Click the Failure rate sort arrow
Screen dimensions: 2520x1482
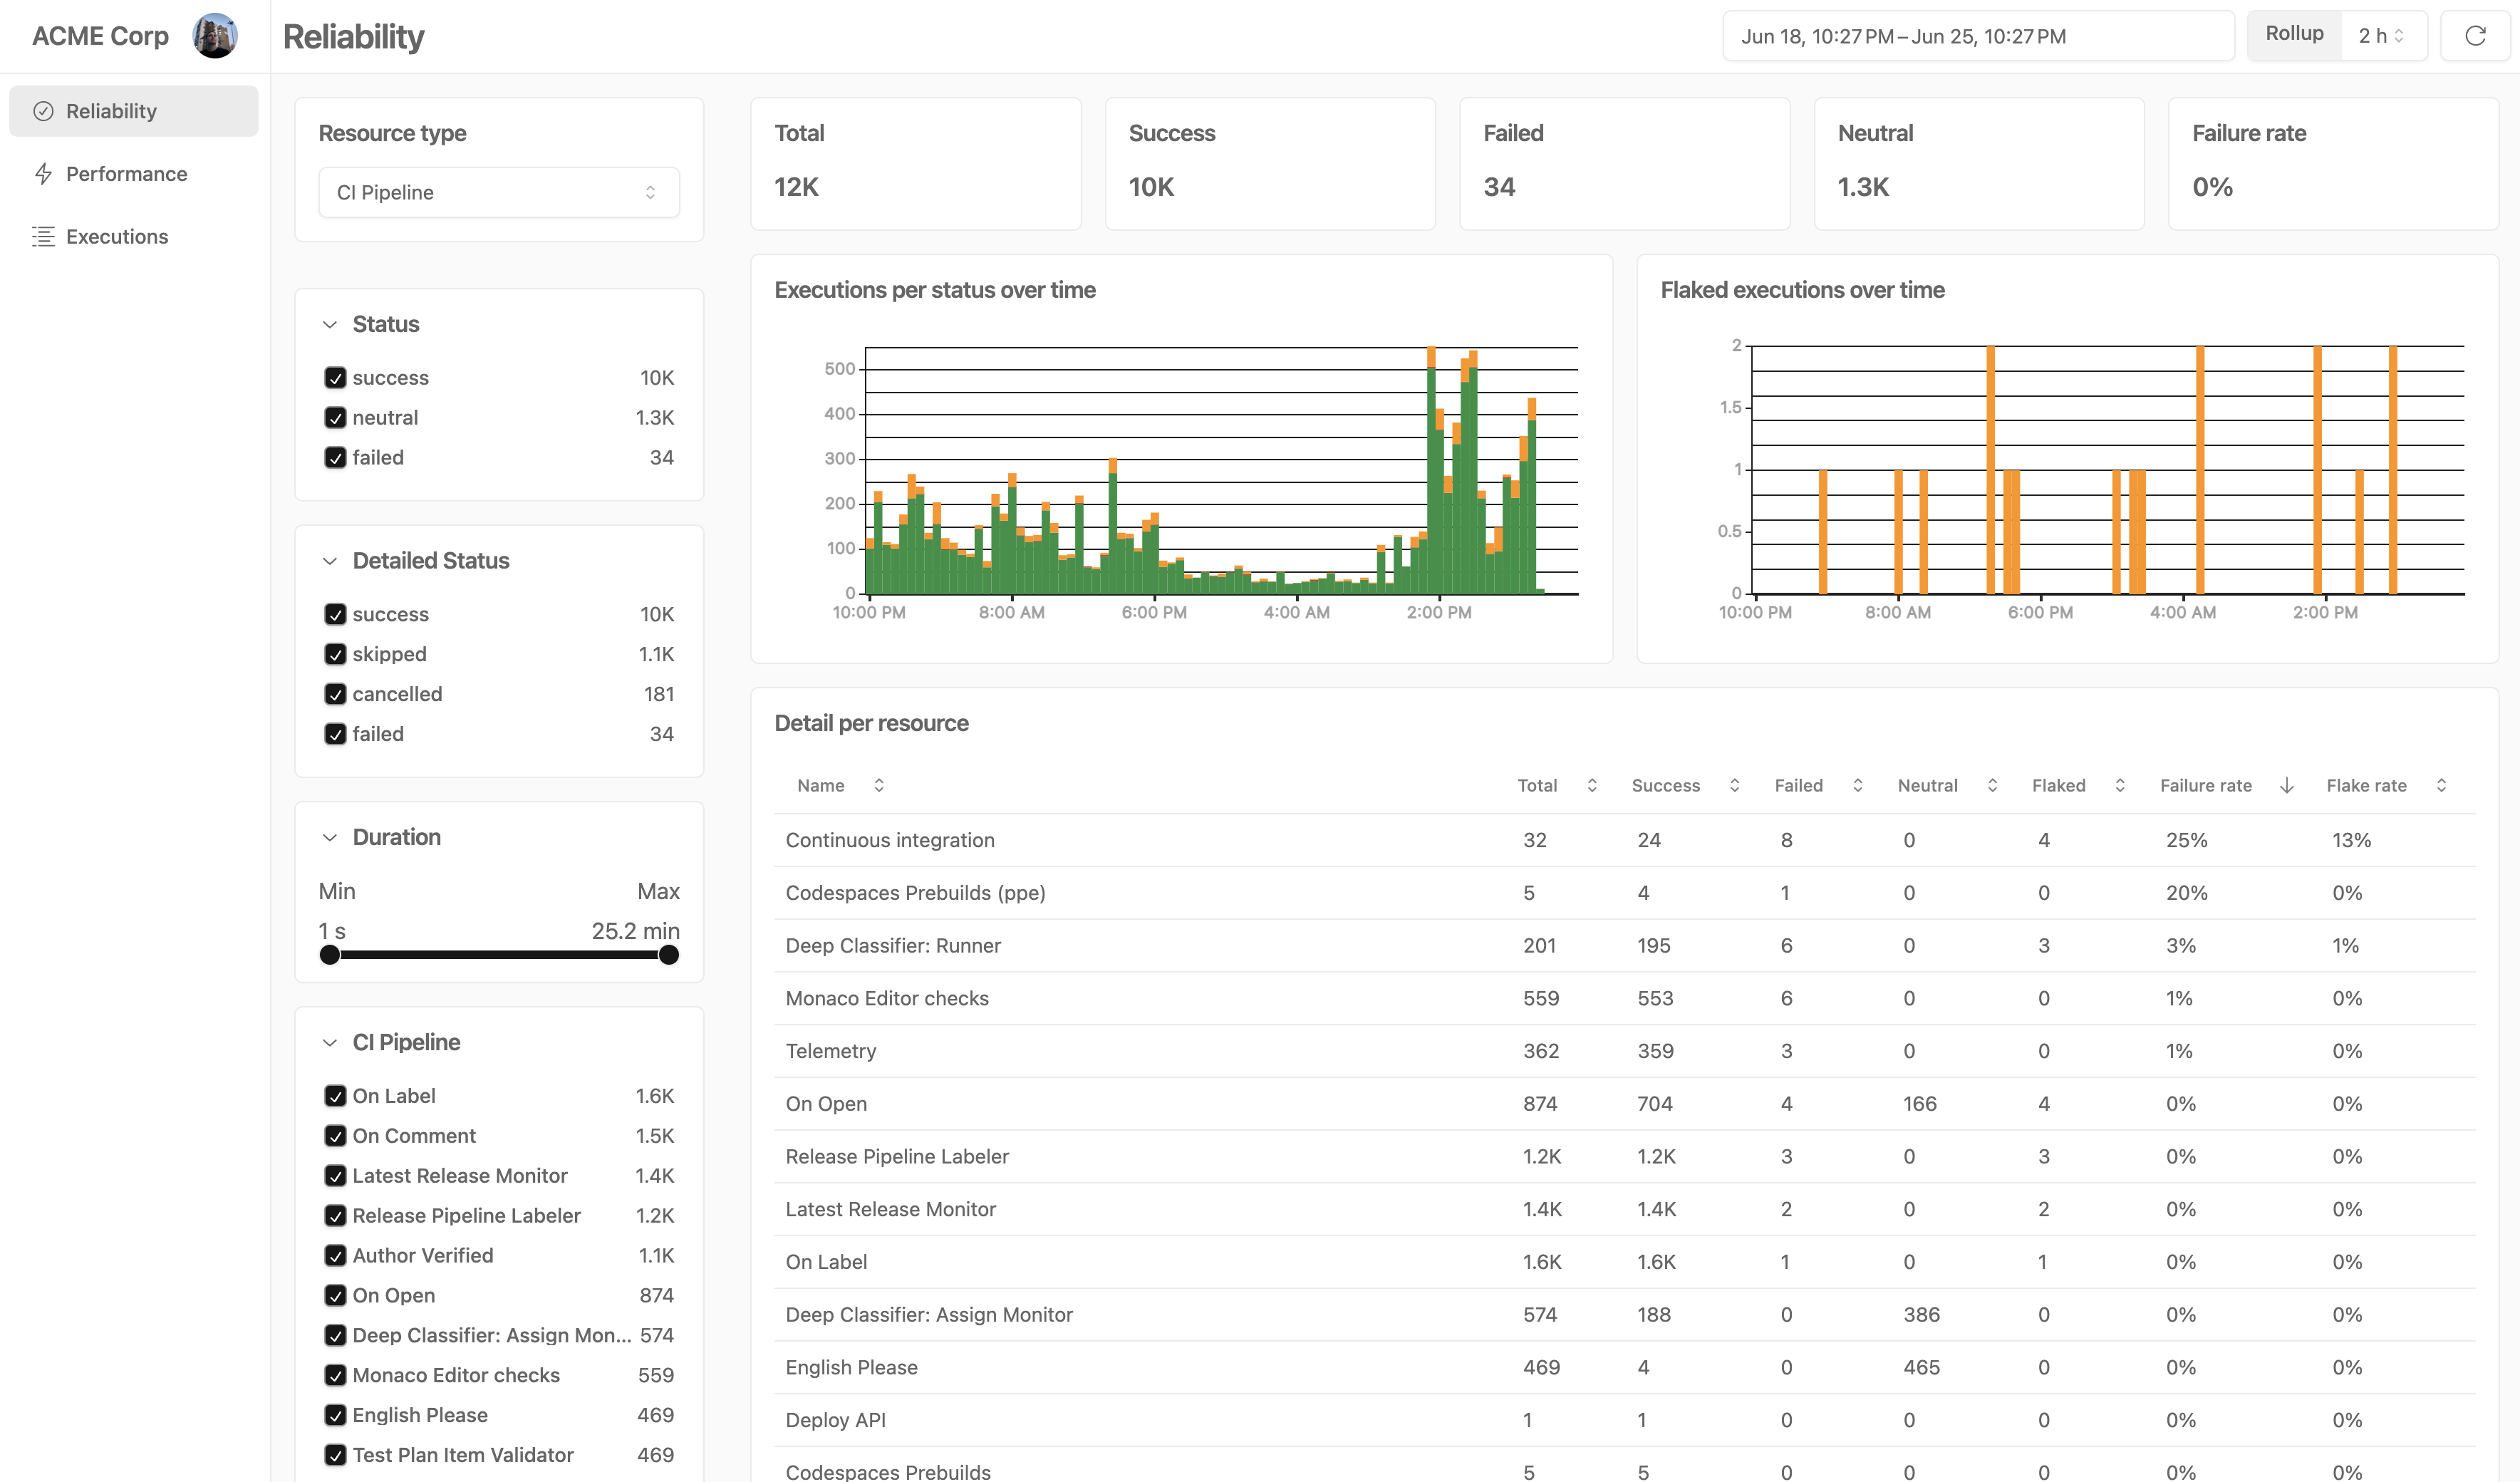coord(2286,785)
